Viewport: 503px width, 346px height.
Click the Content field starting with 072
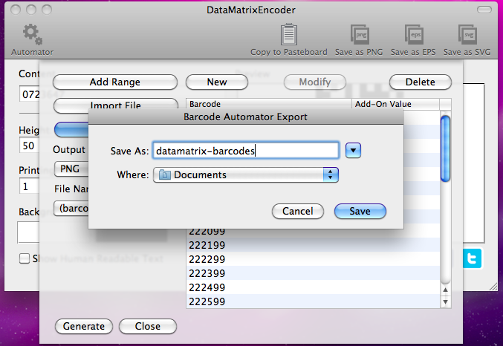point(30,94)
